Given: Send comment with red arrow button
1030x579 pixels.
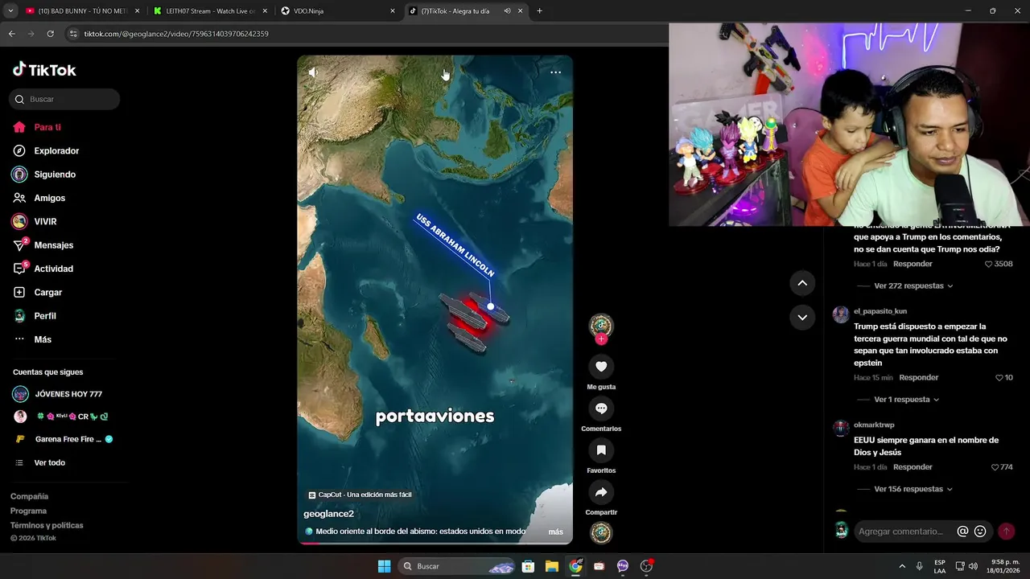Looking at the screenshot, I should (1006, 532).
